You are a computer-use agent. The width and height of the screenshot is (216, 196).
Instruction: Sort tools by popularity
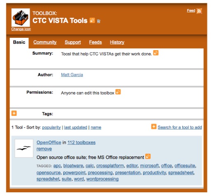[51, 127]
